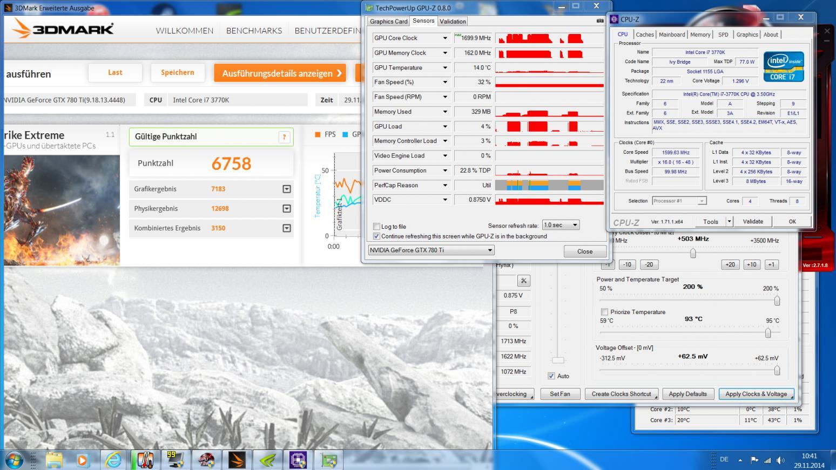This screenshot has height=470, width=836.
Task: Click the memory clock offset slider handle
Action: (693, 253)
